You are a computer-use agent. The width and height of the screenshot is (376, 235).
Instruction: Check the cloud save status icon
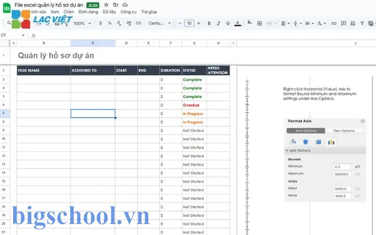125,5
